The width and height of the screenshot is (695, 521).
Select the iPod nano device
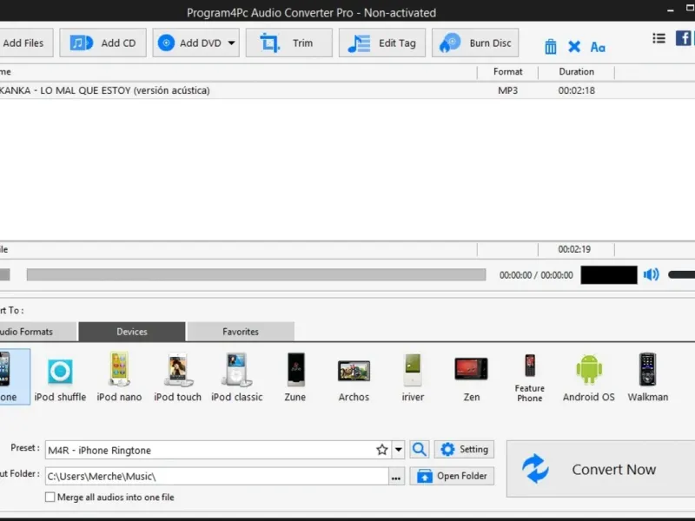click(119, 378)
